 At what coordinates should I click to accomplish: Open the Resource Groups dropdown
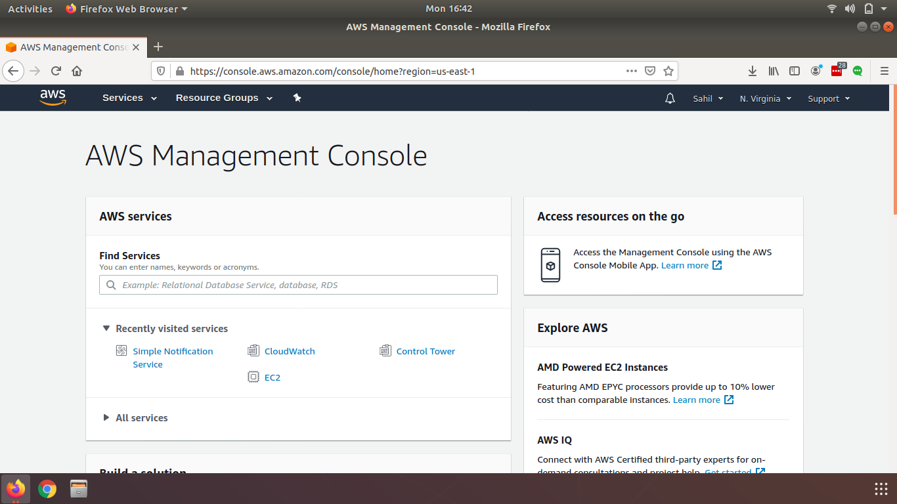[225, 98]
